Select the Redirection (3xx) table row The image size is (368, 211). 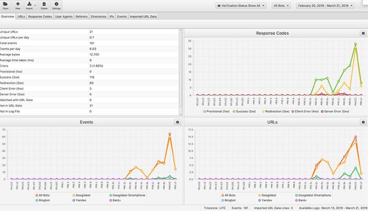[x=89, y=83]
